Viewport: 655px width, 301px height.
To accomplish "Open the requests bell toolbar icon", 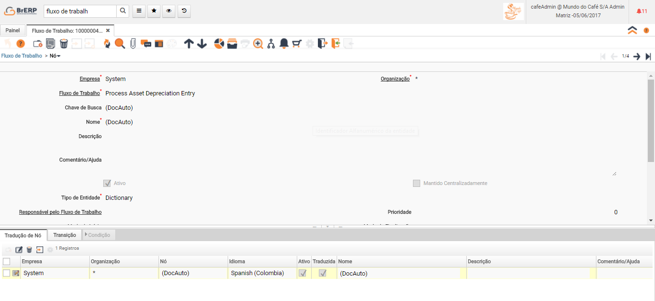I will point(284,44).
